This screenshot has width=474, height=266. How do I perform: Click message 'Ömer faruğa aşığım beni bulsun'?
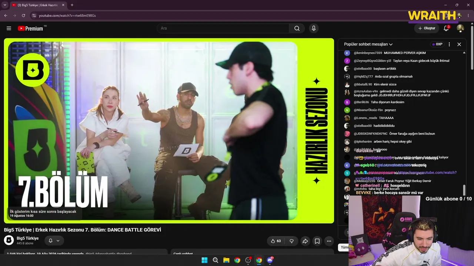412,133
